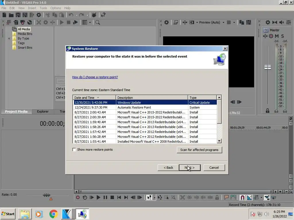The width and height of the screenshot is (294, 220).
Task: Toggle Enable Snapping magnet icon
Action: (242, 197)
